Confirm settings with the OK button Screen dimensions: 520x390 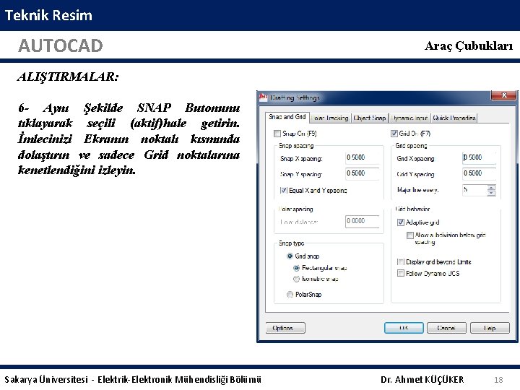click(404, 328)
